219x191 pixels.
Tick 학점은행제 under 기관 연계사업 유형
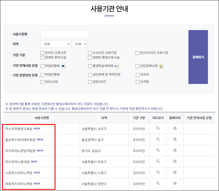[42, 66]
